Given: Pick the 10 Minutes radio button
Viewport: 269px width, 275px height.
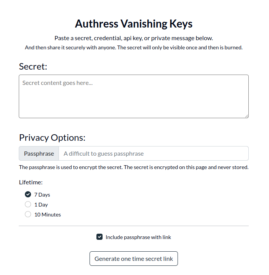Looking at the screenshot, I should [28, 214].
